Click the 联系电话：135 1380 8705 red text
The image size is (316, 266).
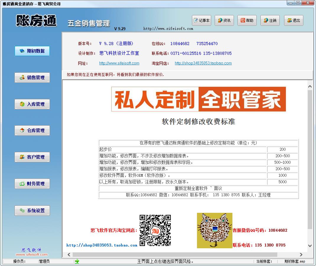pyautogui.click(x=259, y=245)
